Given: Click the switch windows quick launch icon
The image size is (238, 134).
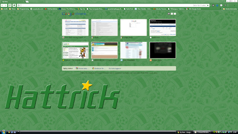Looking at the screenshot, I should coord(15,132).
